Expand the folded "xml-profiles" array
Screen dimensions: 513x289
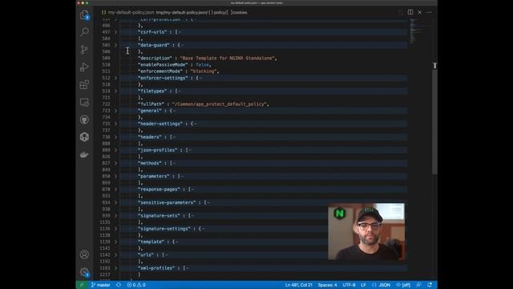coord(115,268)
